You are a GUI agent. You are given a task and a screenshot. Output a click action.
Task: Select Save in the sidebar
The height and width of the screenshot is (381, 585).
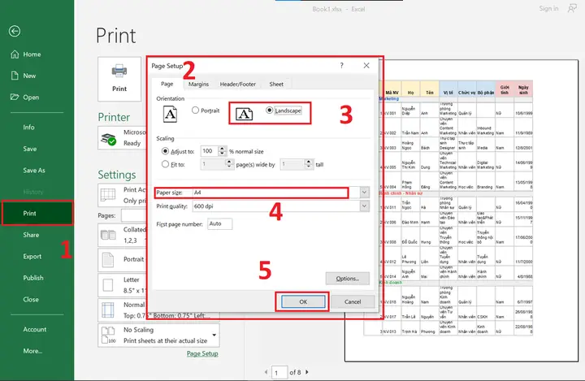tap(30, 149)
